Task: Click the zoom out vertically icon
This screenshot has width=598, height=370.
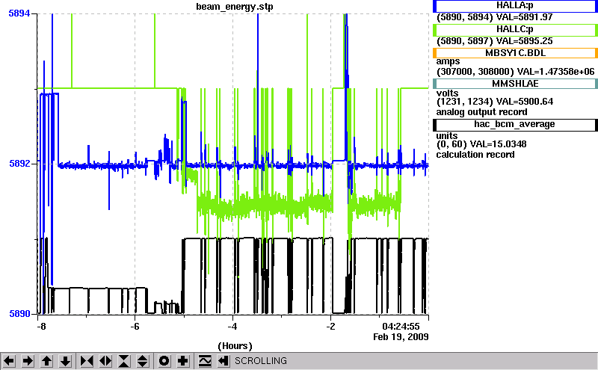Action: click(x=143, y=360)
